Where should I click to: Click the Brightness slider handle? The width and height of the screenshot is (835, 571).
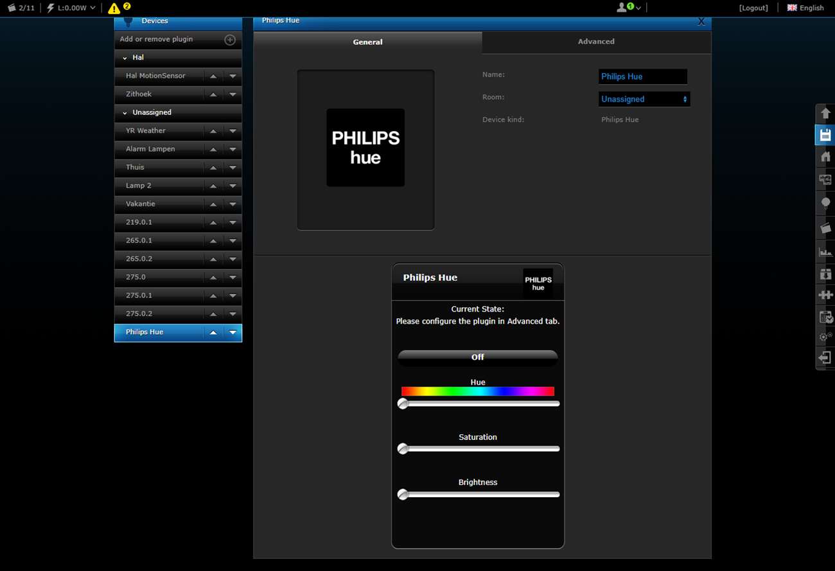403,495
